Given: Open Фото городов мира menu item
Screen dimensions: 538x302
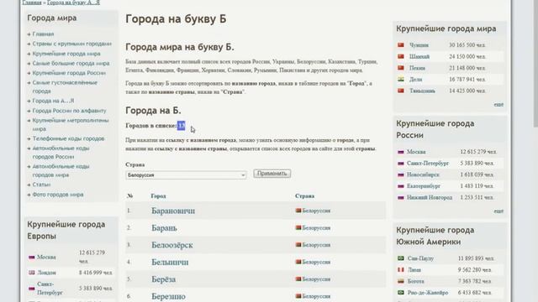Looking at the screenshot, I should click(58, 195).
